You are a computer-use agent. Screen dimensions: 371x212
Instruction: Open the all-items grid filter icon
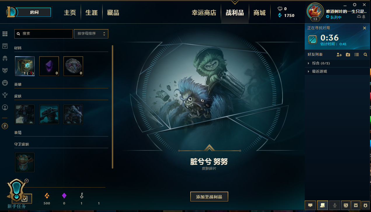pyautogui.click(x=5, y=34)
